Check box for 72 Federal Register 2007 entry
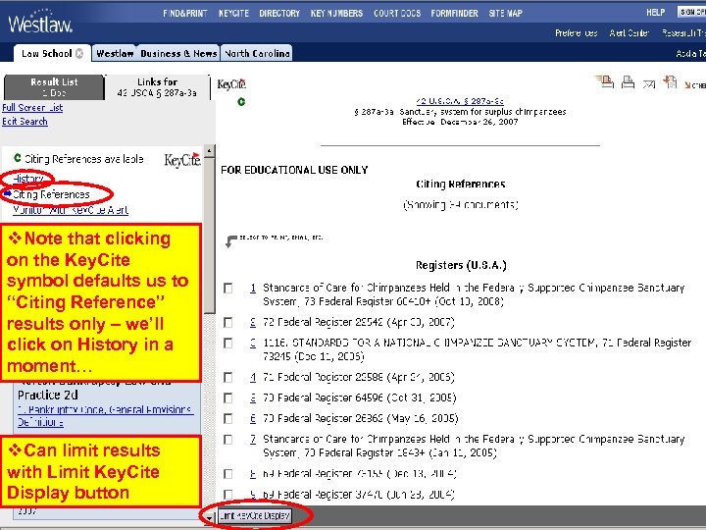This screenshot has width=706, height=530. coord(228,323)
